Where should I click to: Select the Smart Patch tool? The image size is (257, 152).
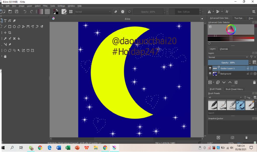click(x=14, y=38)
